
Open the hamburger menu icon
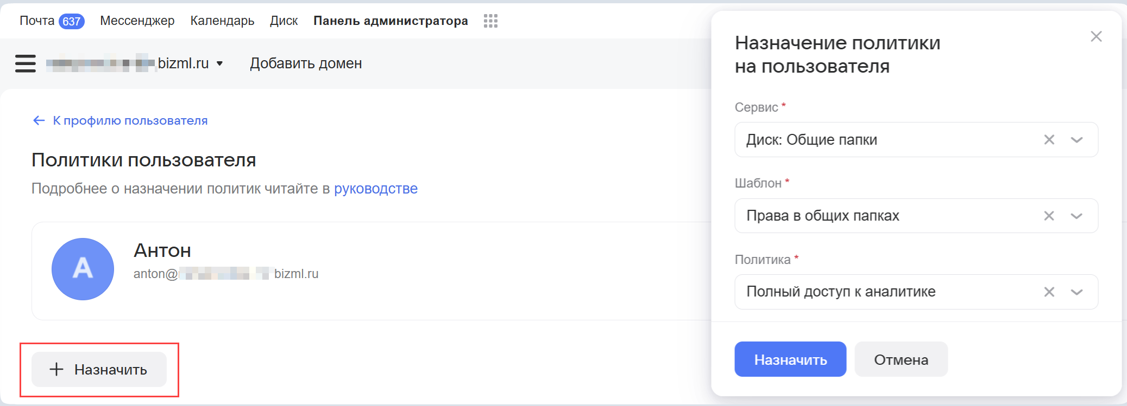point(25,63)
